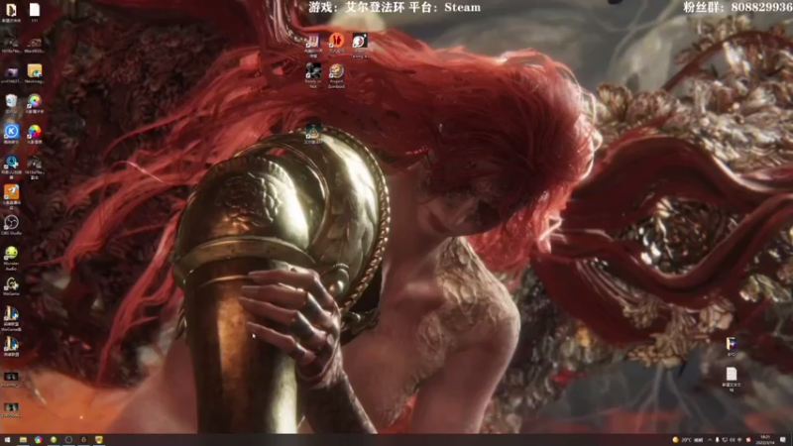Open the yellow app icon in the taskbar
793x446 pixels.
coord(98,440)
